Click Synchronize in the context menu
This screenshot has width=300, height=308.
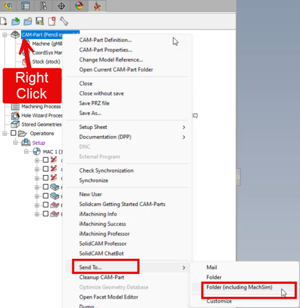(94, 181)
